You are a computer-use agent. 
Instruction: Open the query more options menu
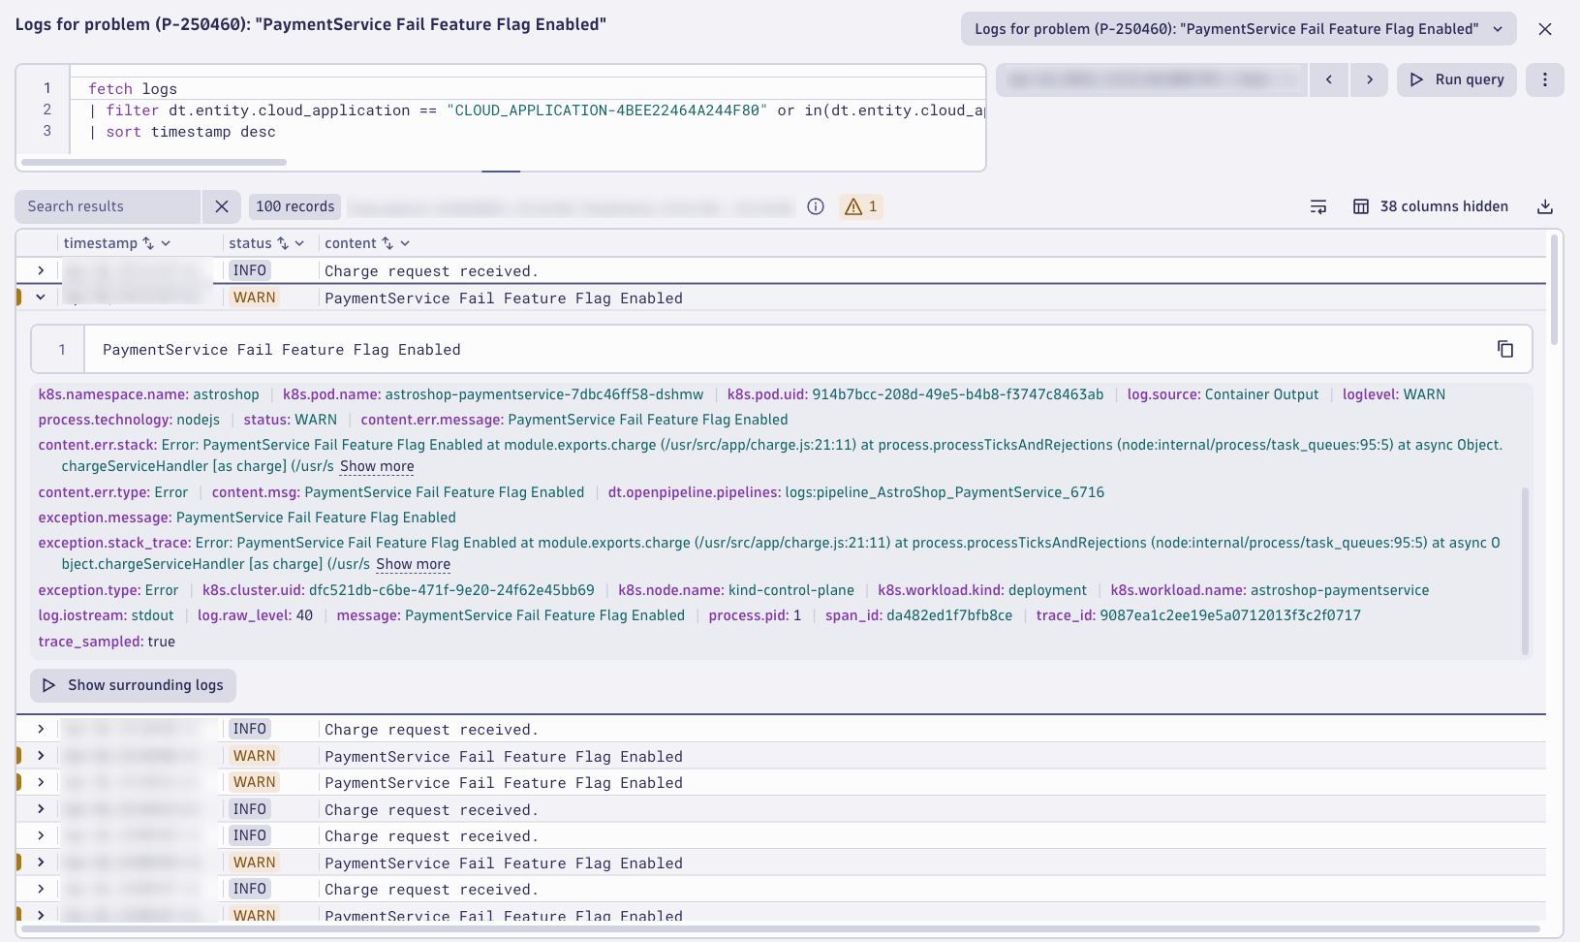[1545, 79]
